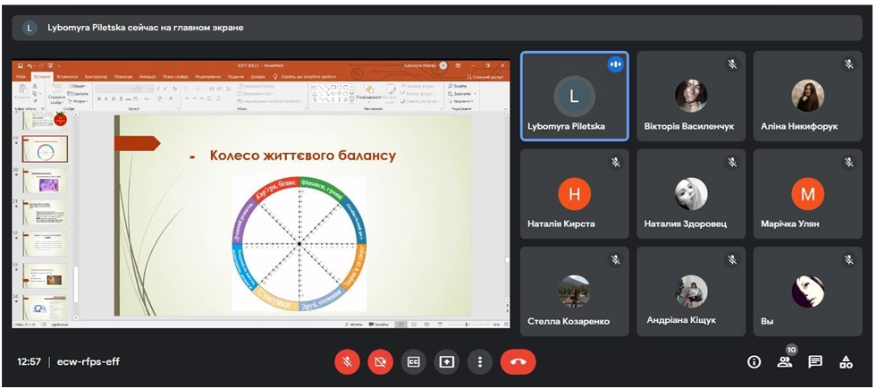
Task: Click the Спільний доступ share button
Action: pos(487,77)
